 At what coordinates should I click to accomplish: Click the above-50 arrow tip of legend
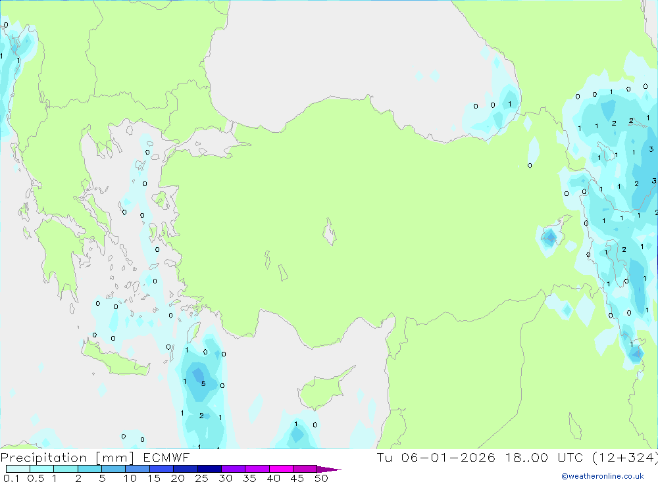328,470
